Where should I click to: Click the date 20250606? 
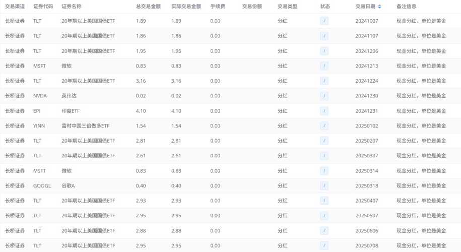[x=367, y=231]
